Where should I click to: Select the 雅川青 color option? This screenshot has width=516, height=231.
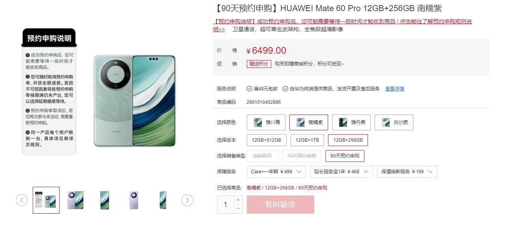266,122
